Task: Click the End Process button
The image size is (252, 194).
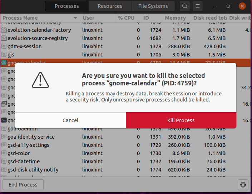Action: [x=23, y=185]
